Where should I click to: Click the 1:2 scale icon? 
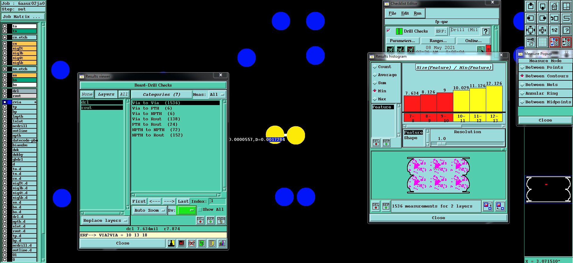pyautogui.click(x=554, y=30)
